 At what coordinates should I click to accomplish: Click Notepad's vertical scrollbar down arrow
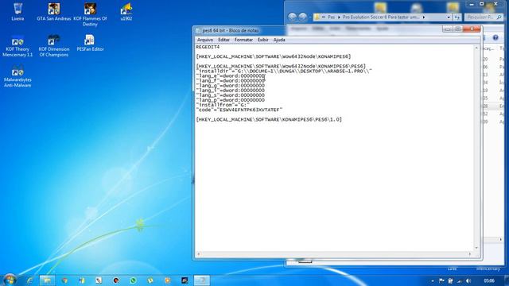pos(476,248)
